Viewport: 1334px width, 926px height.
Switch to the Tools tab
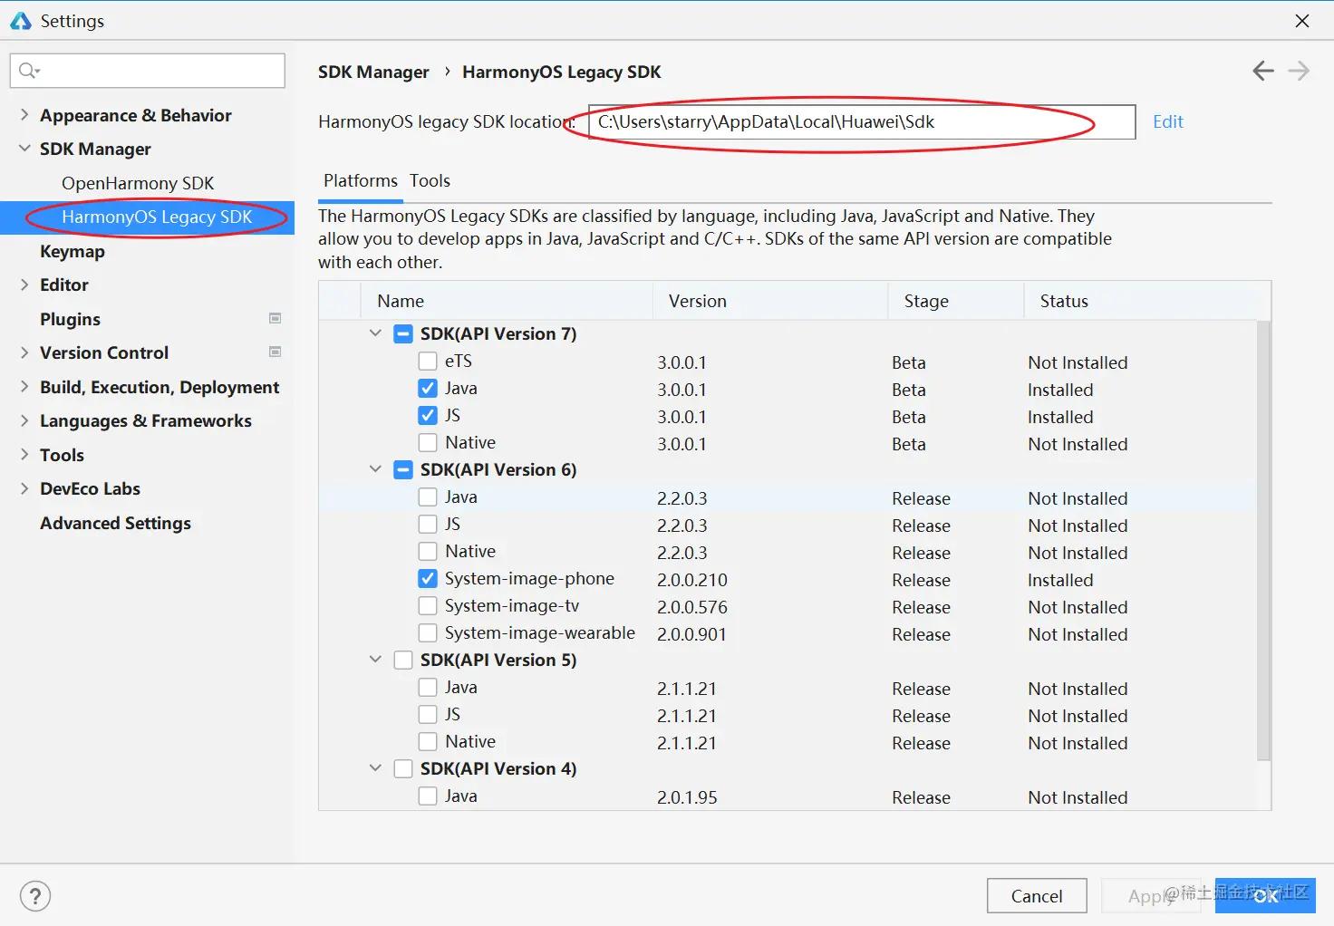pyautogui.click(x=430, y=180)
